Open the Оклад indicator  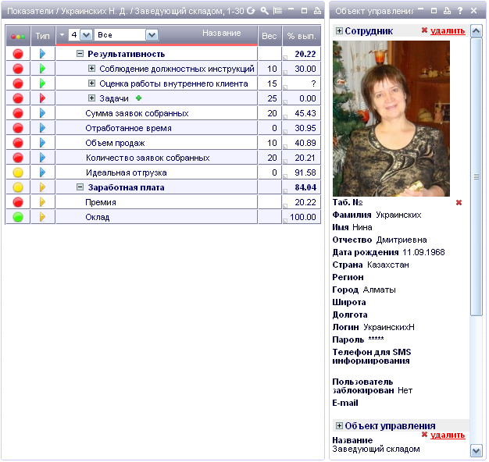pos(98,217)
